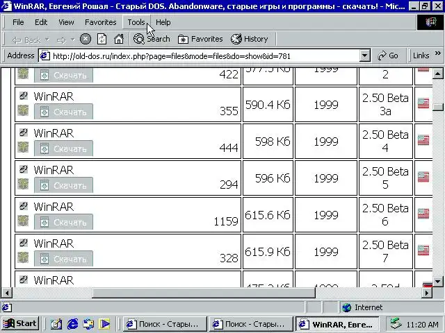This screenshot has height=333, width=445.
Task: Launch Outlook Express from quick launch
Action: [x=88, y=324]
